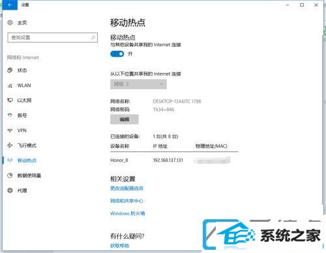Click the IP 地址 column header

tap(160, 146)
